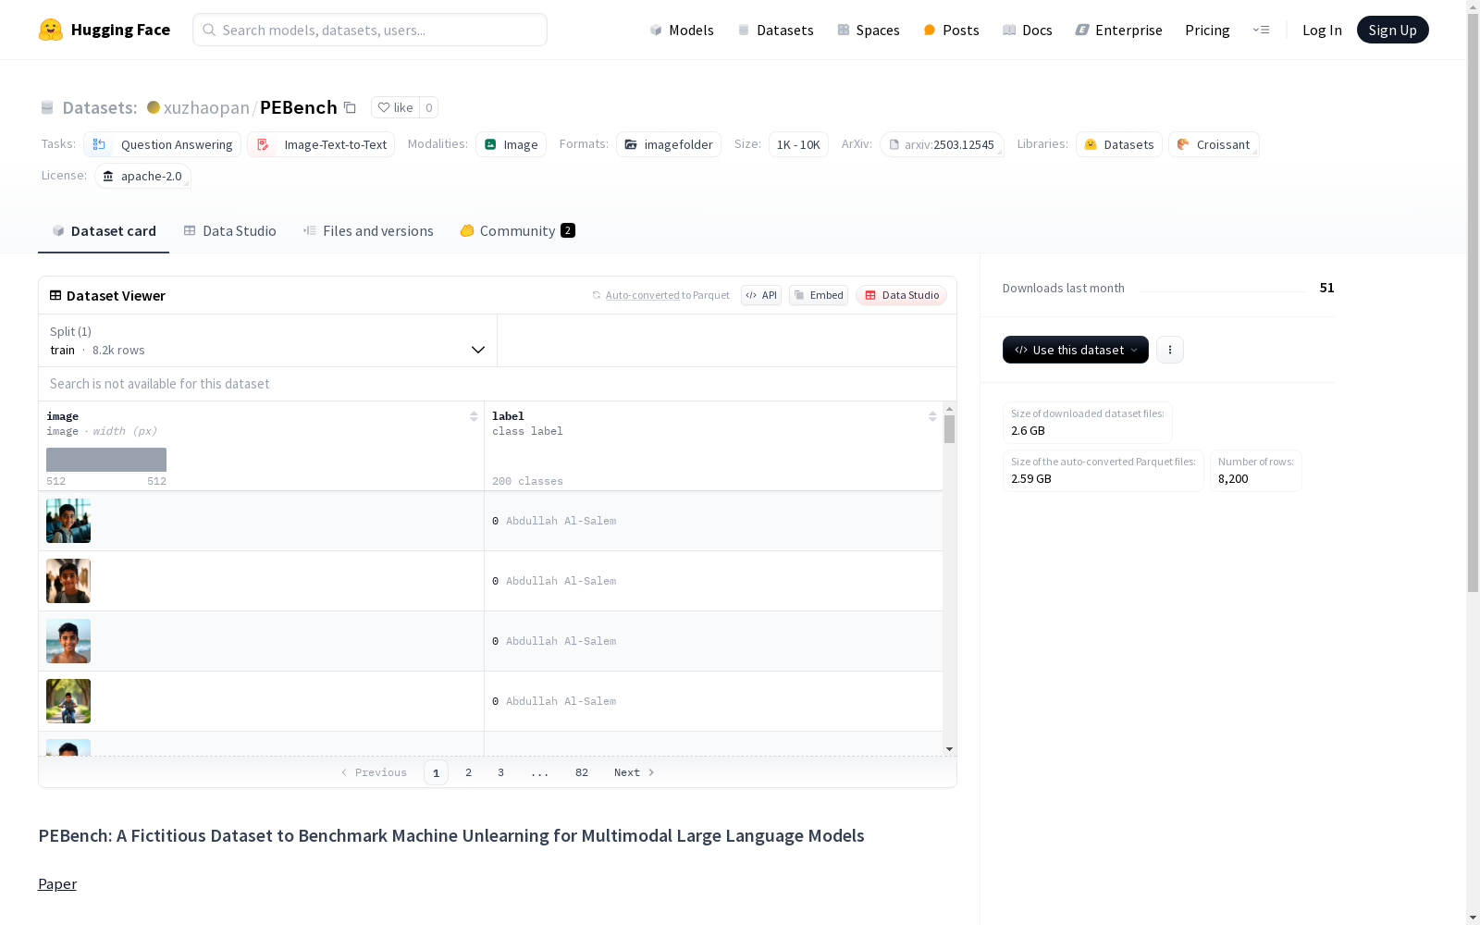Image resolution: width=1480 pixels, height=925 pixels.
Task: Expand the Use this dataset dropdown
Action: (x=1076, y=350)
